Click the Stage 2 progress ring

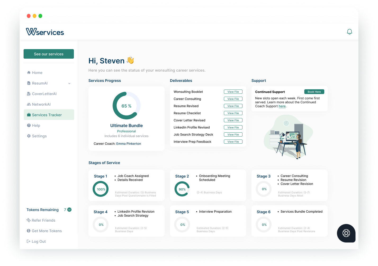[x=182, y=189]
